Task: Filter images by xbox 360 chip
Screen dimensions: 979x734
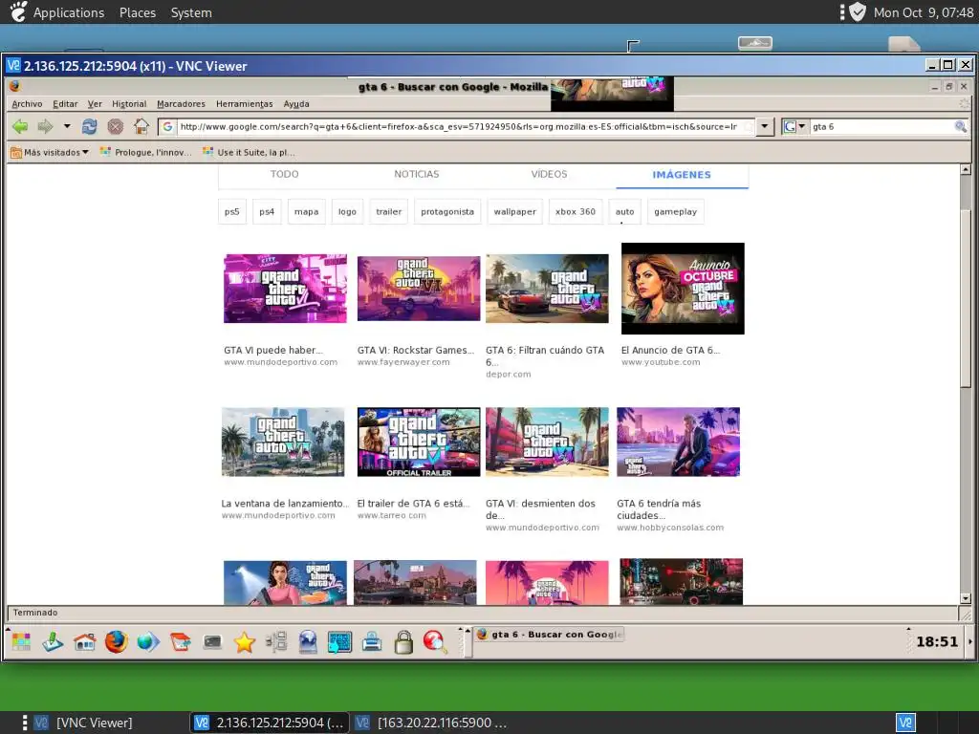Action: pyautogui.click(x=576, y=211)
